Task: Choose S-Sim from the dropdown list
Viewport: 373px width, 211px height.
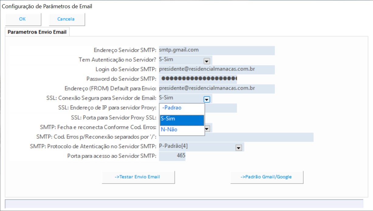Action: [182, 119]
